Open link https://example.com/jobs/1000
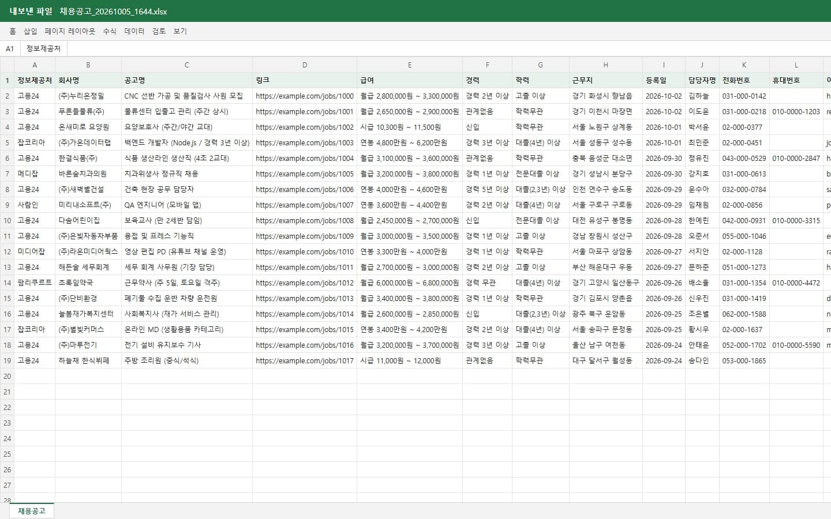831x519 pixels. pos(305,96)
